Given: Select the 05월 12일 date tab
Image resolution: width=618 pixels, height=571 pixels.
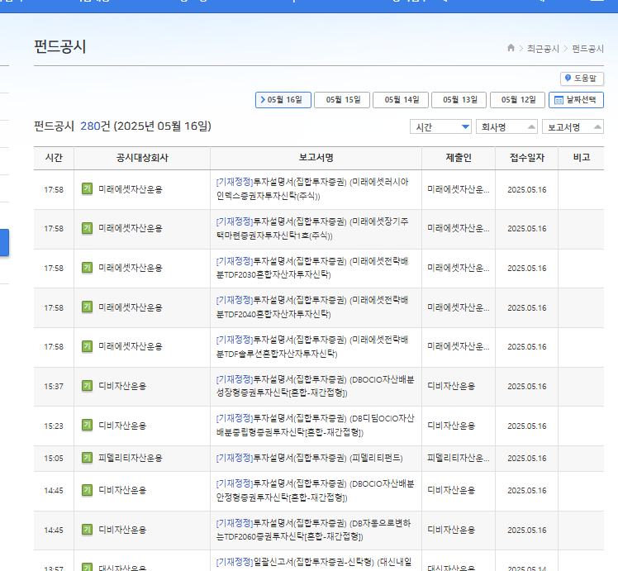Looking at the screenshot, I should click(517, 100).
